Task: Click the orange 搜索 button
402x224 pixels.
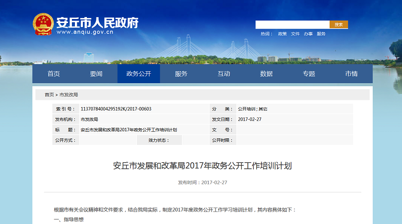Action: point(339,25)
